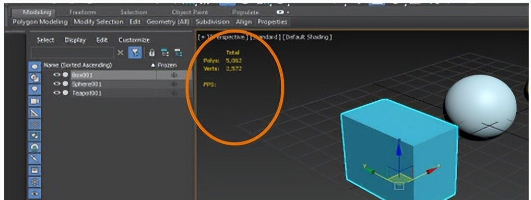Hide Box001 using its eye icon
This screenshot has height=200, width=531.
tap(57, 75)
